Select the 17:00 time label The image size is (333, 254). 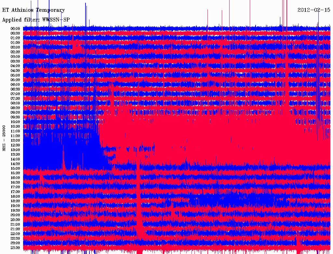15,187
